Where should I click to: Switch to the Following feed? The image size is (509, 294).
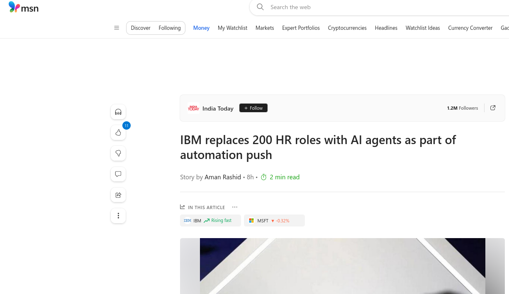click(170, 28)
